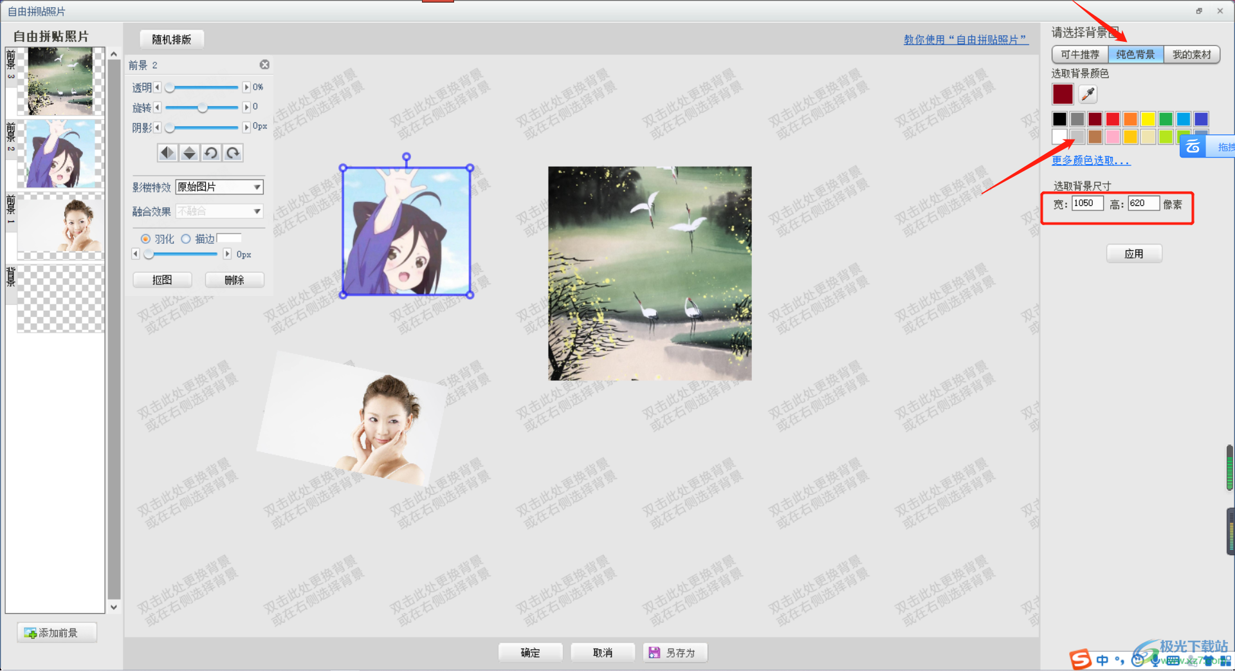Click the 宽 width input field
Viewport: 1235px width, 671px height.
(1088, 203)
